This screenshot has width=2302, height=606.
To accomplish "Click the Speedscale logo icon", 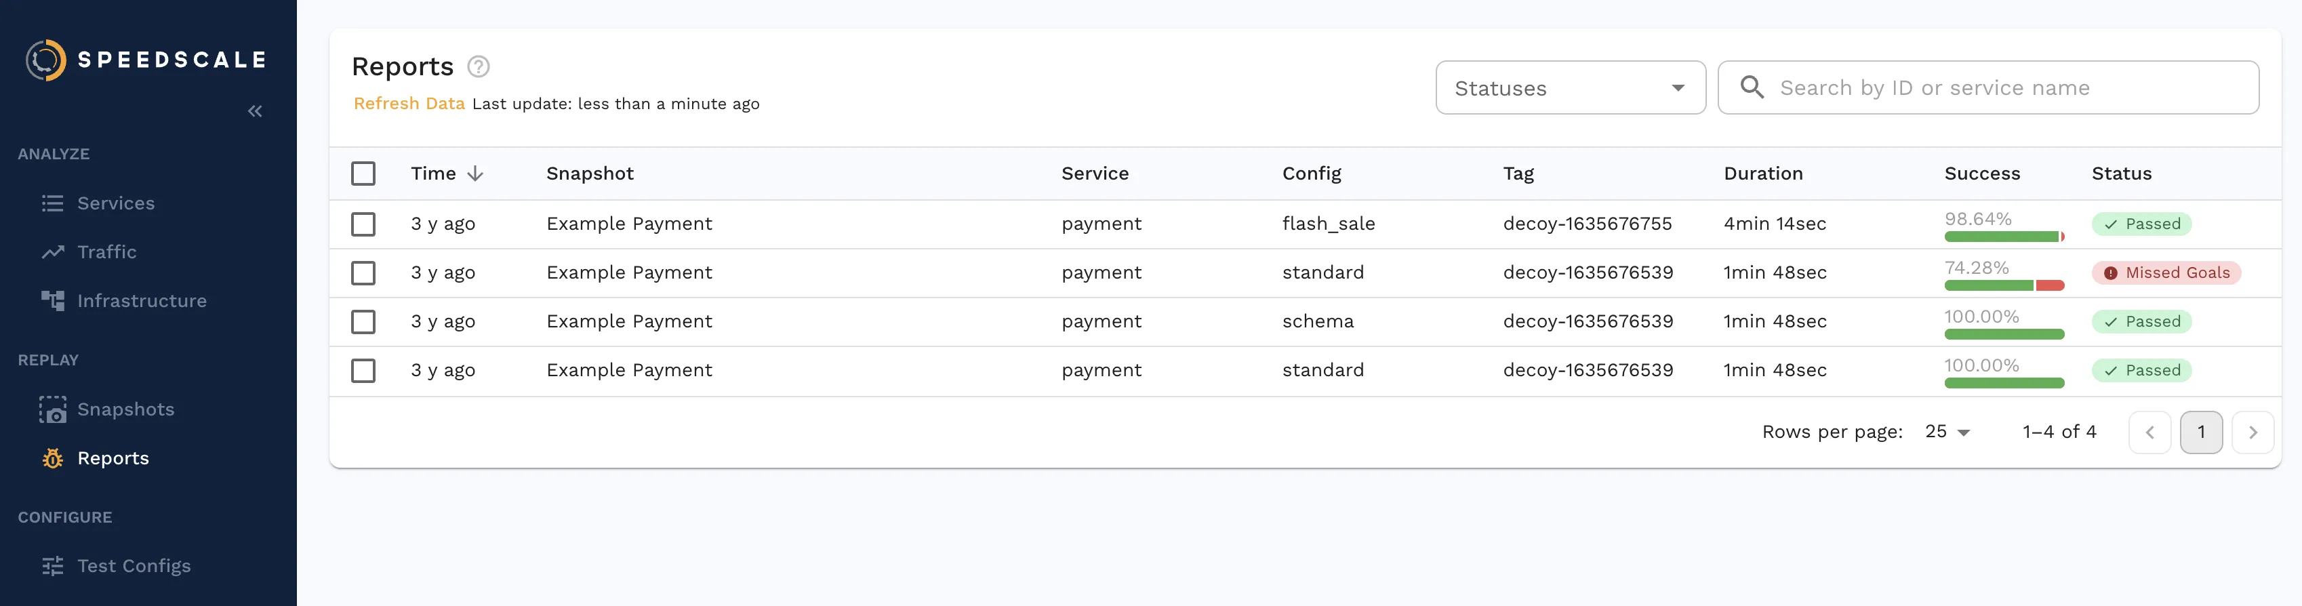I will point(45,60).
